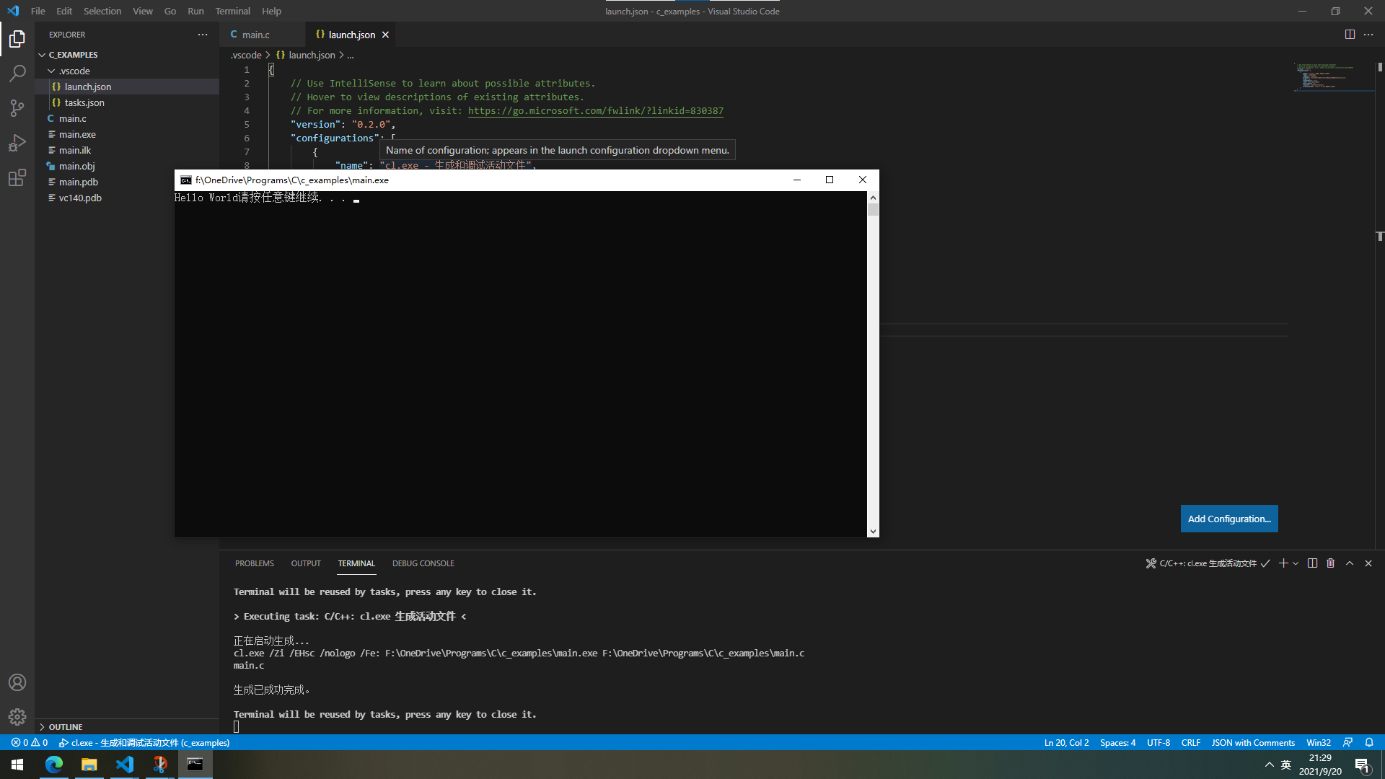Image resolution: width=1385 pixels, height=779 pixels.
Task: Open the Run menu
Action: (x=195, y=11)
